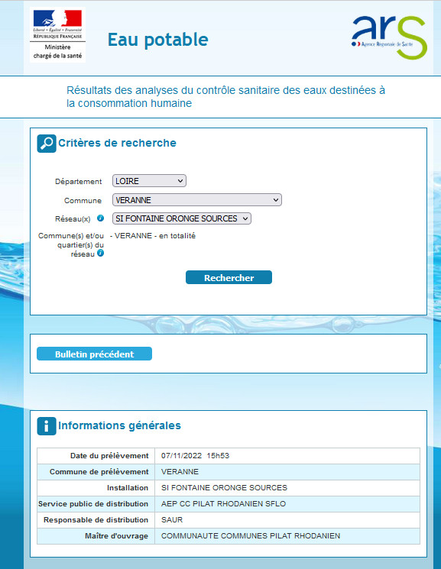The height and width of the screenshot is (569, 441).
Task: Click the Bulletin précédent button
Action: (95, 354)
